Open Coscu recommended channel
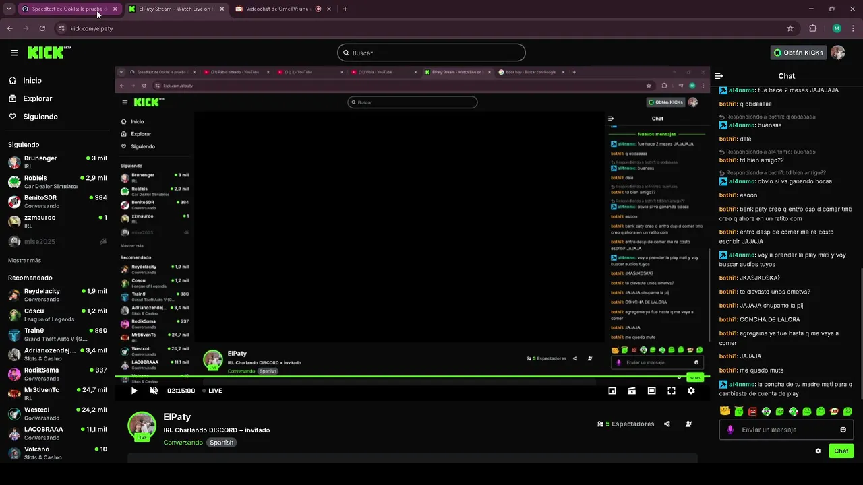This screenshot has height=485, width=863. point(57,315)
